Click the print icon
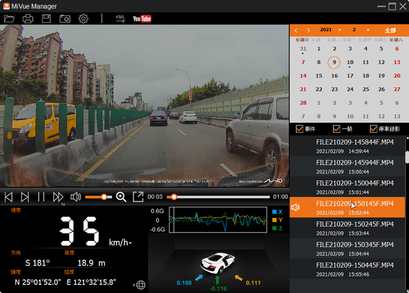This screenshot has height=293, width=409. point(28,19)
